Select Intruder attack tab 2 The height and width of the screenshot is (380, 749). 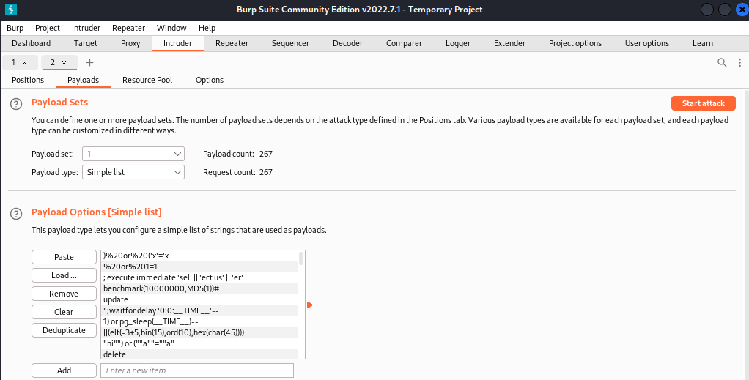tap(53, 62)
